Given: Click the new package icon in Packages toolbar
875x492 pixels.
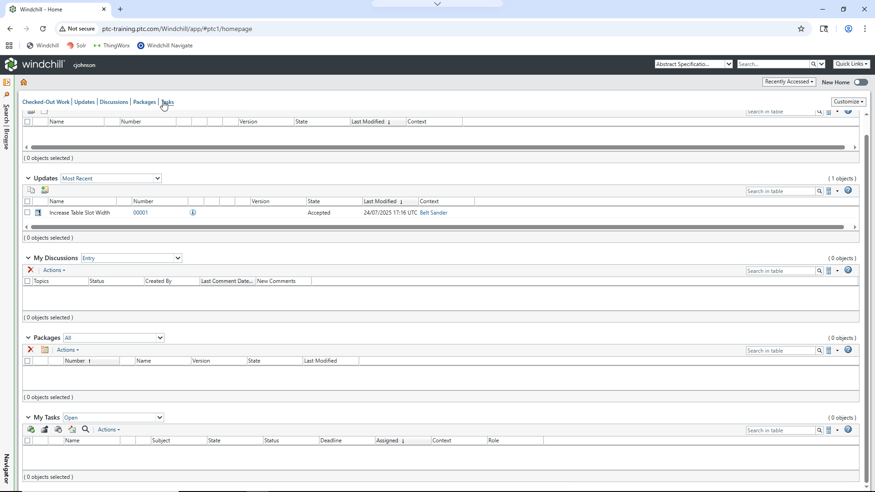Looking at the screenshot, I should click(x=45, y=349).
